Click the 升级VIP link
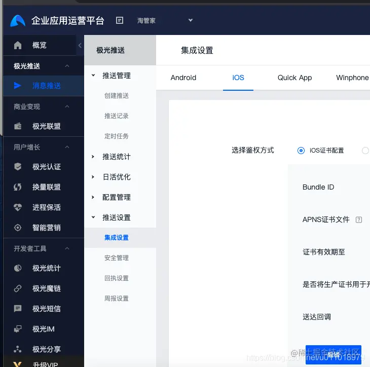The height and width of the screenshot is (367, 370). 46,364
